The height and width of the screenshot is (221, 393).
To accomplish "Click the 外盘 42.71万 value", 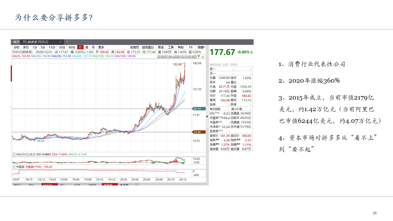I will point(224,87).
